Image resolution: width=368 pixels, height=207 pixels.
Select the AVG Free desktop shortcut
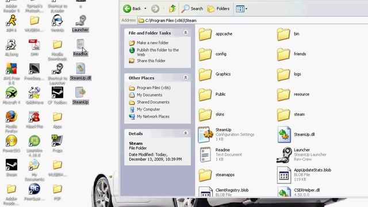11,74
